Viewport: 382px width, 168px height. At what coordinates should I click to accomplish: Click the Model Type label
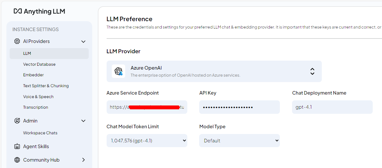tap(212, 127)
